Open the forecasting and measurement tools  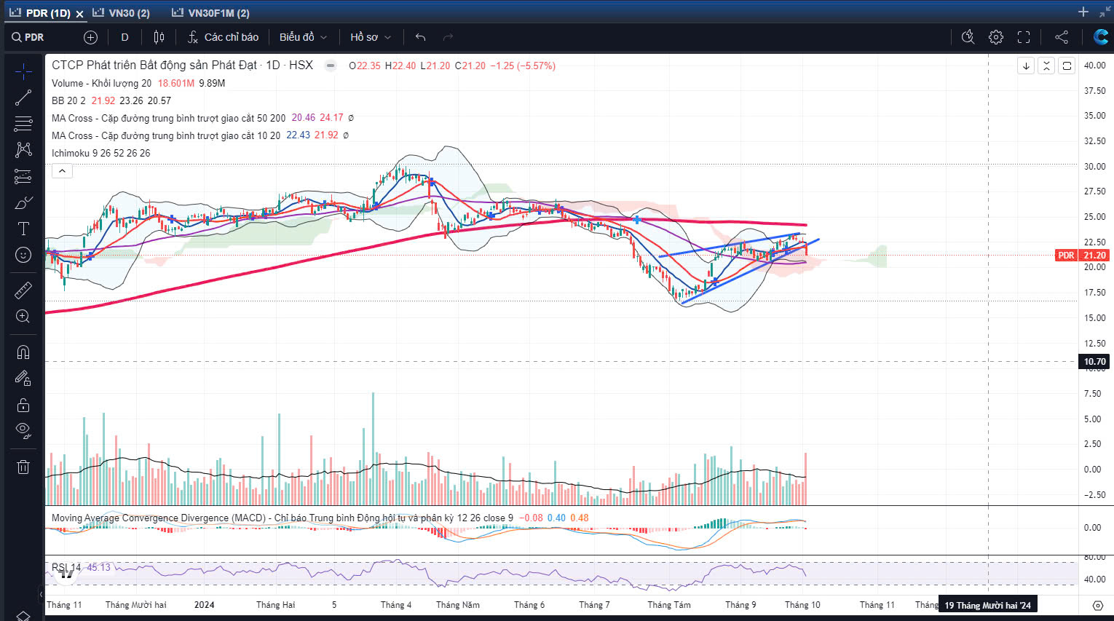point(23,176)
